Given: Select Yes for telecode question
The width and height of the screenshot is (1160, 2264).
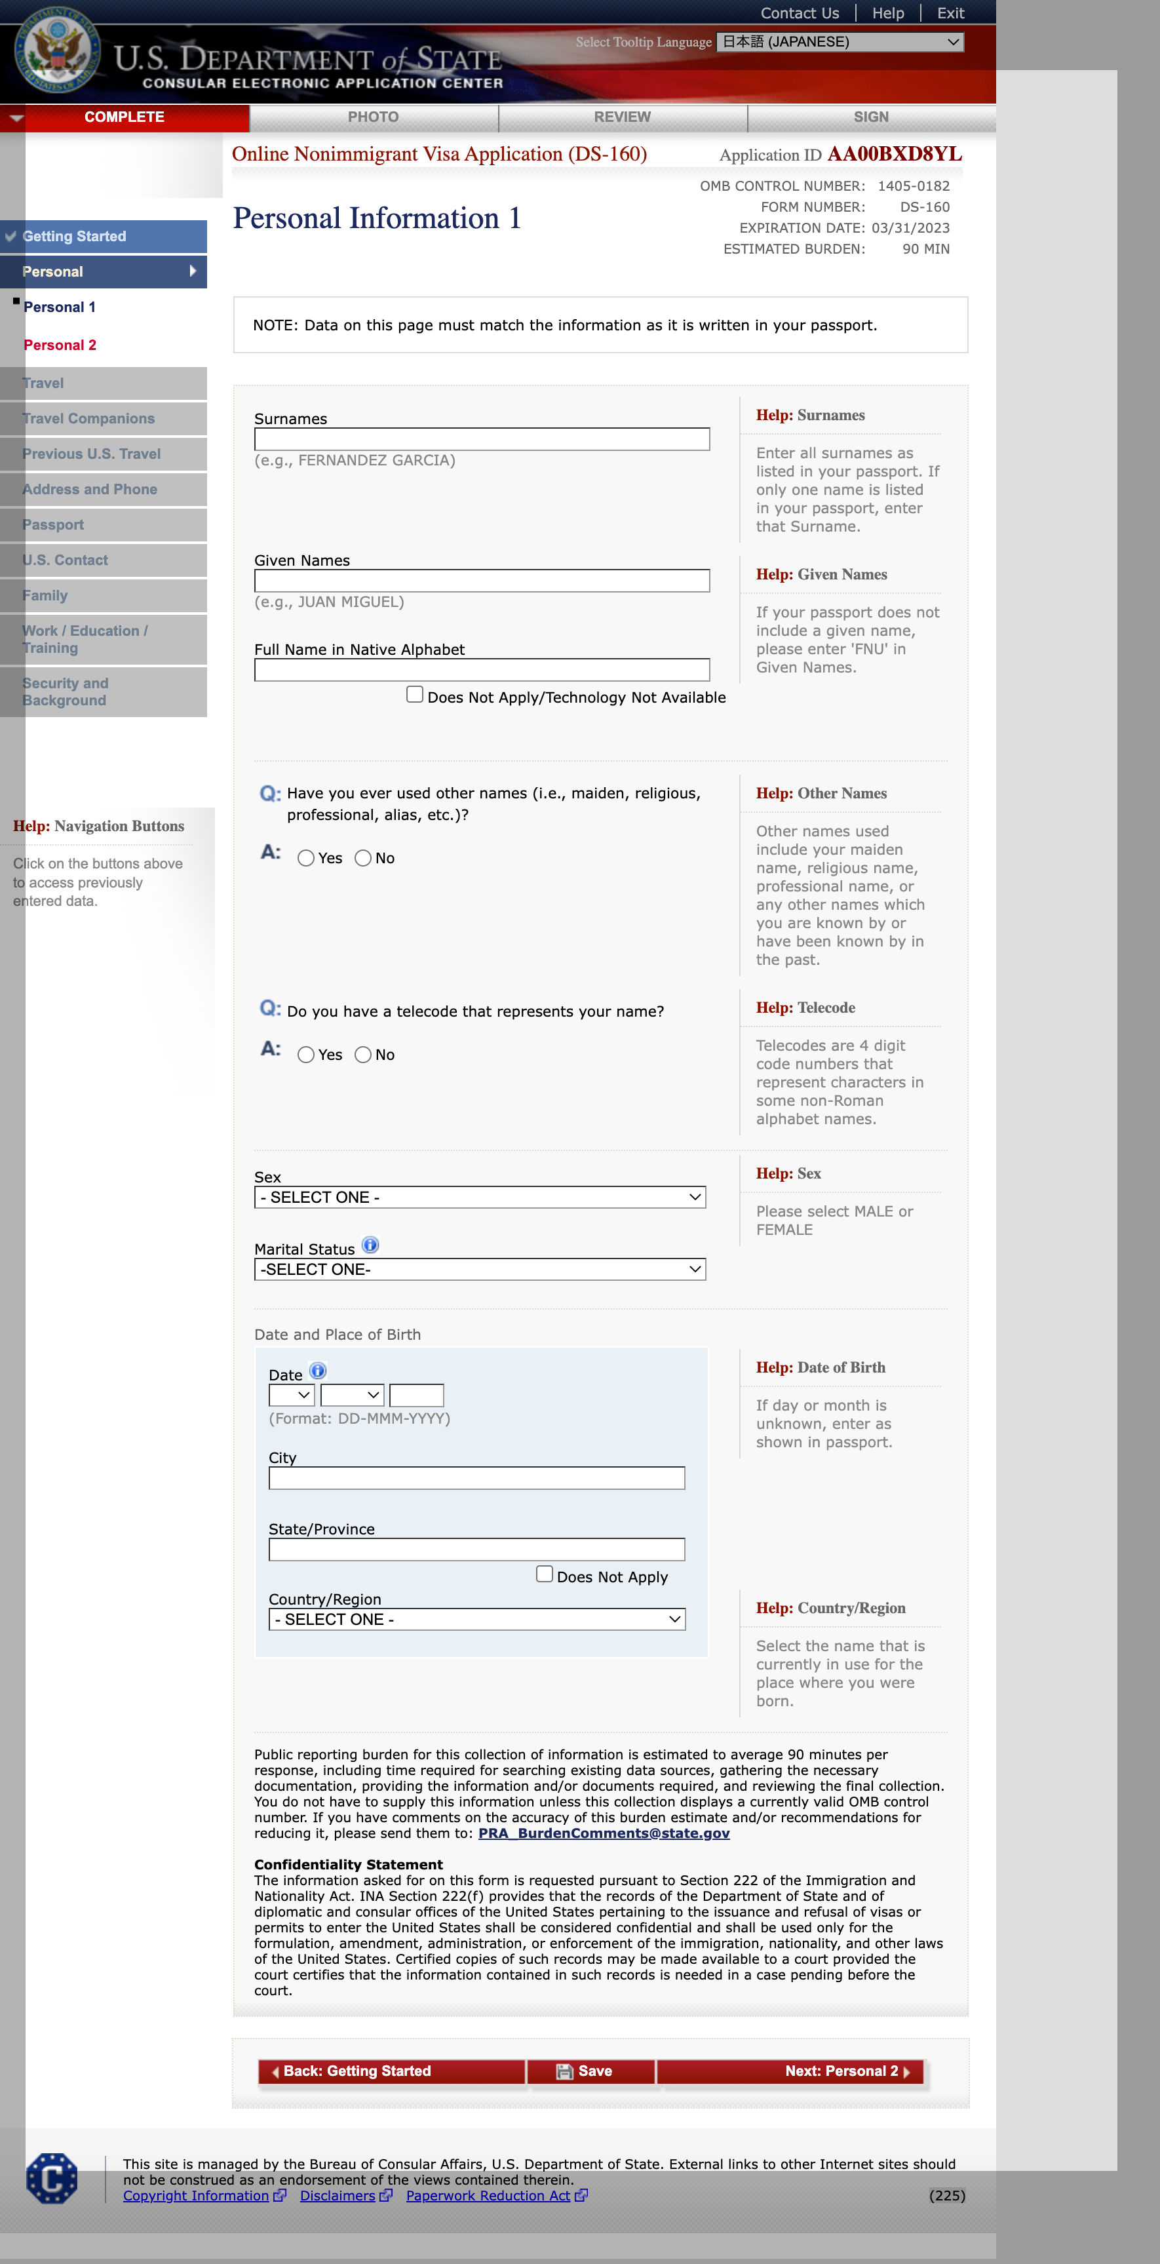Looking at the screenshot, I should click(x=306, y=1055).
